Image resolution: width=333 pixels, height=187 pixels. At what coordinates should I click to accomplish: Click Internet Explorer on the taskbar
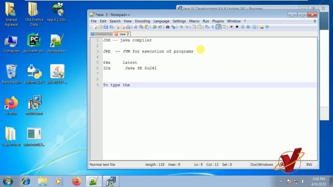(x=25, y=181)
